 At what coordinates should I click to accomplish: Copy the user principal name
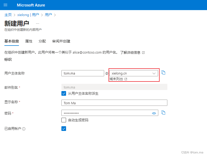[x=163, y=72]
